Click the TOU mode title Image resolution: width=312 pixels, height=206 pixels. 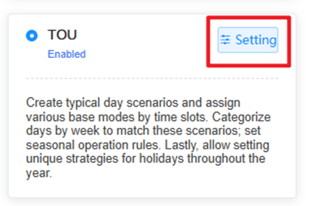coord(62,35)
